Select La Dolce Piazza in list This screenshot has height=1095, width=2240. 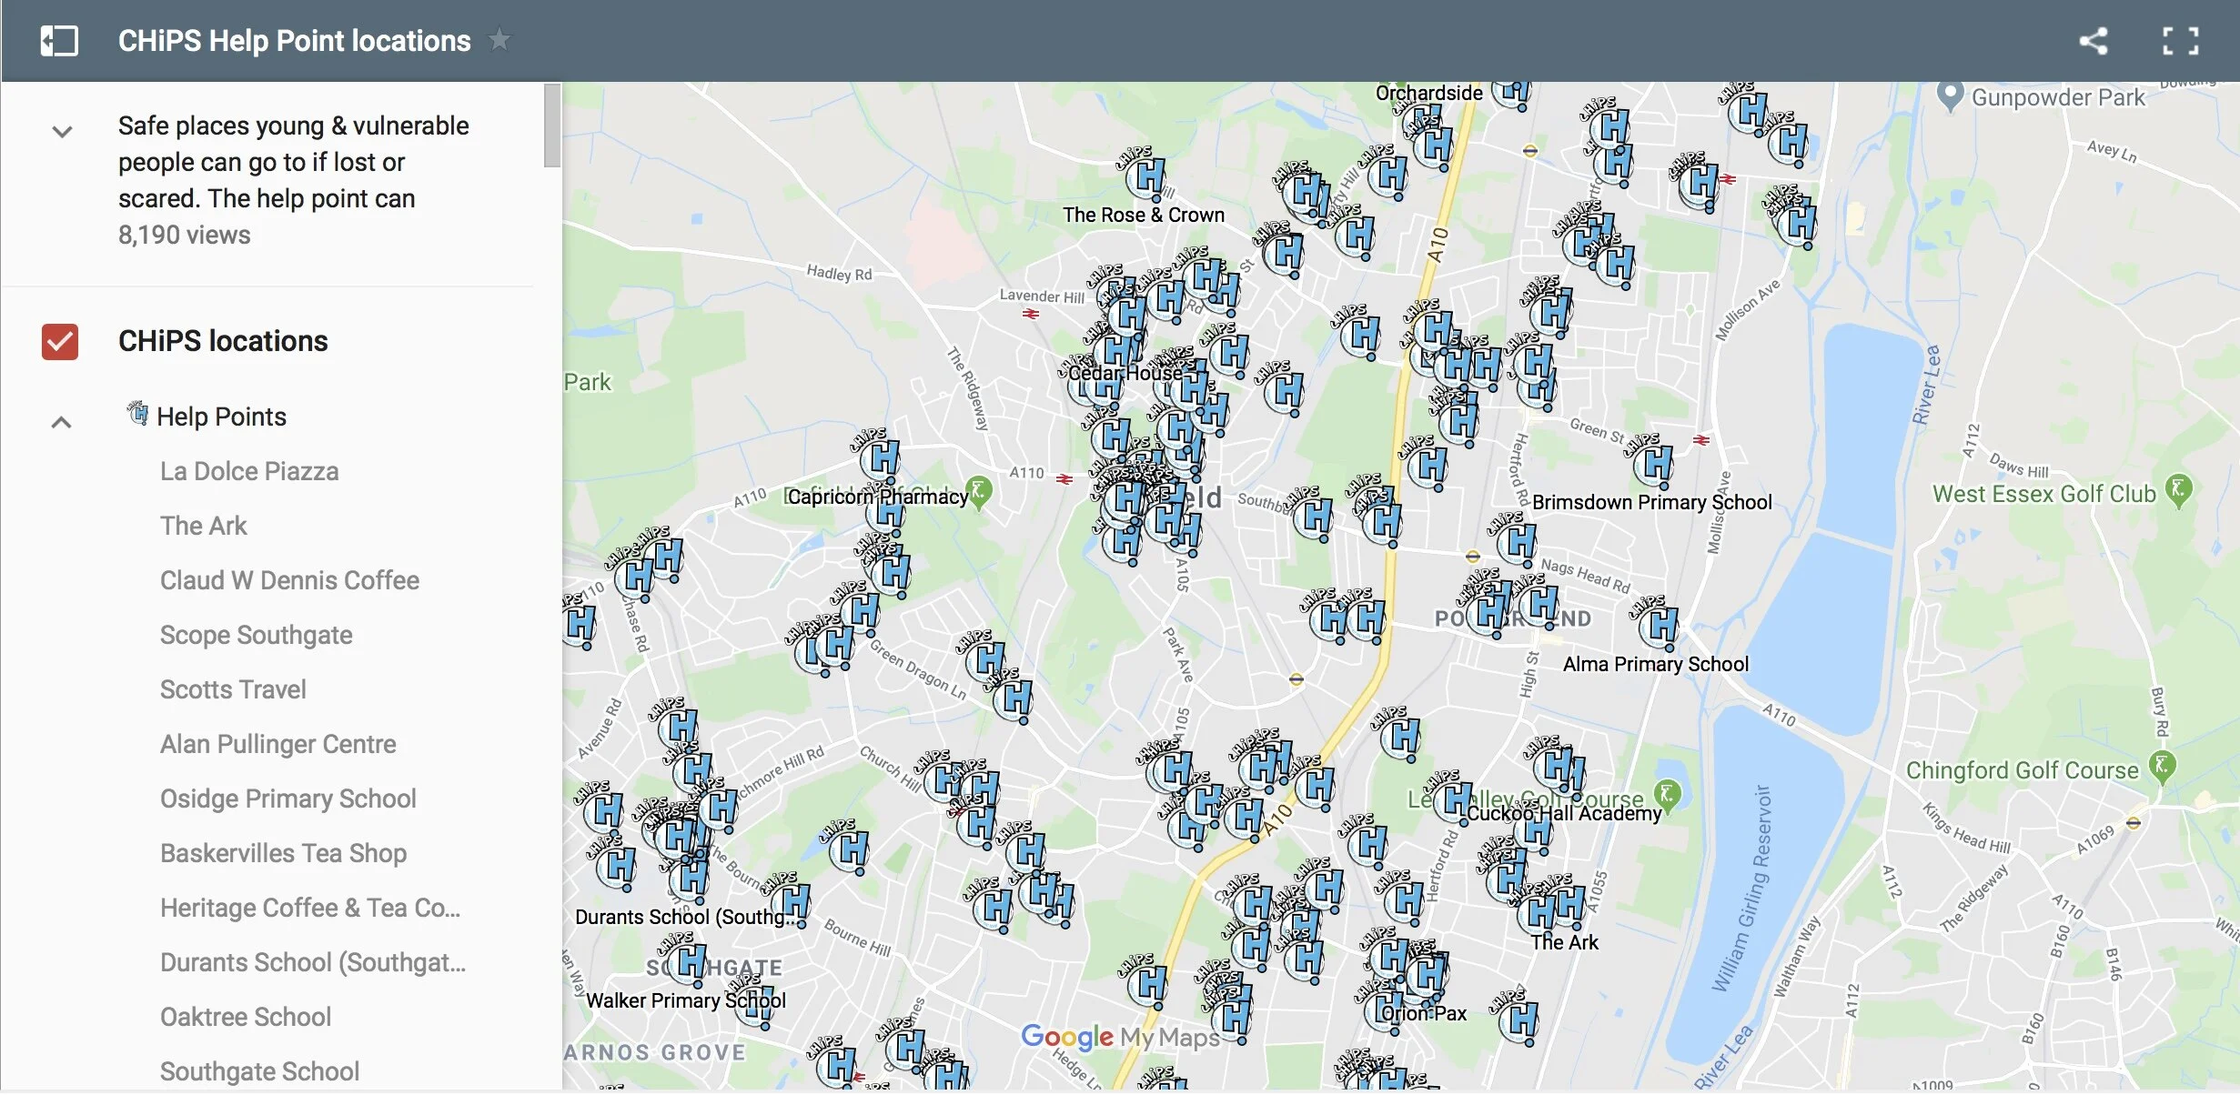click(249, 471)
